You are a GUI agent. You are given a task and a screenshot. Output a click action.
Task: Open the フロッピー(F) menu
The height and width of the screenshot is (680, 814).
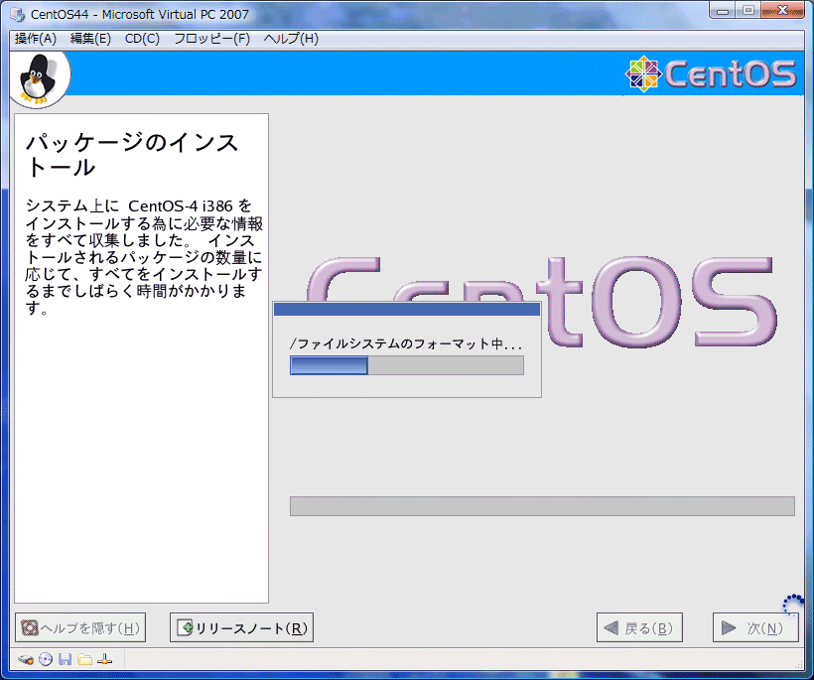tap(211, 39)
